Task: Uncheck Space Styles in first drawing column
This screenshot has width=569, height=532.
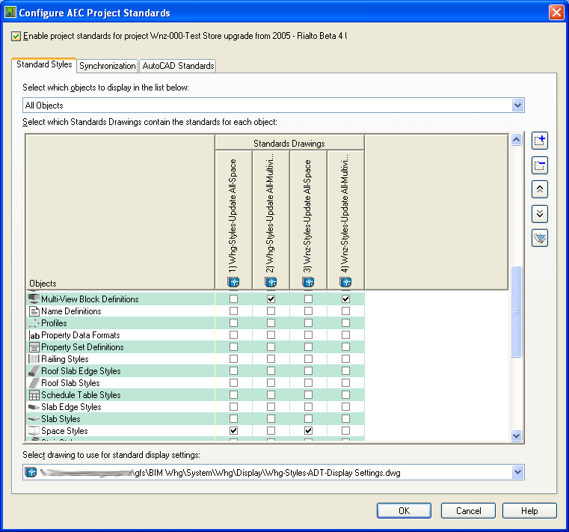Action: point(233,431)
